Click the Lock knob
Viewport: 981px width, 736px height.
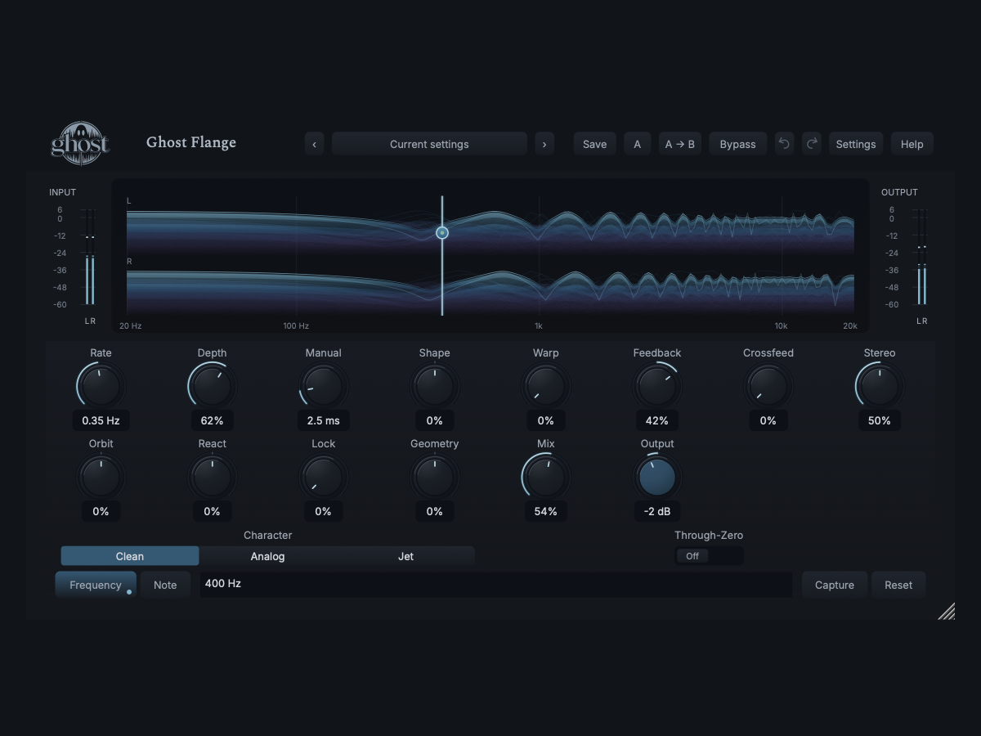tap(323, 477)
